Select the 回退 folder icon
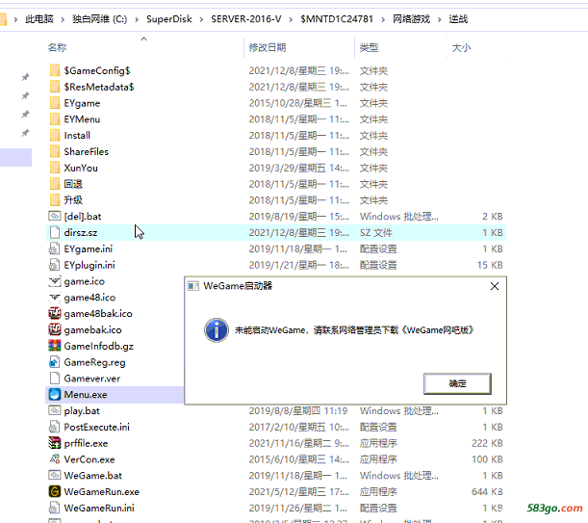 (x=55, y=184)
